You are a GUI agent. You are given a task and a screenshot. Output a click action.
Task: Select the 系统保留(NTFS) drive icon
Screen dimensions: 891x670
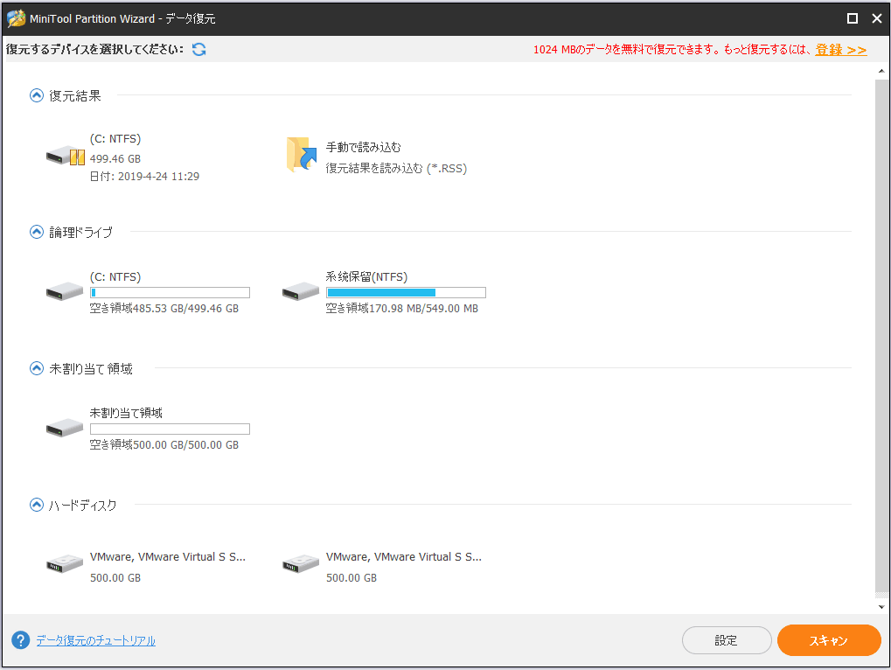(301, 291)
